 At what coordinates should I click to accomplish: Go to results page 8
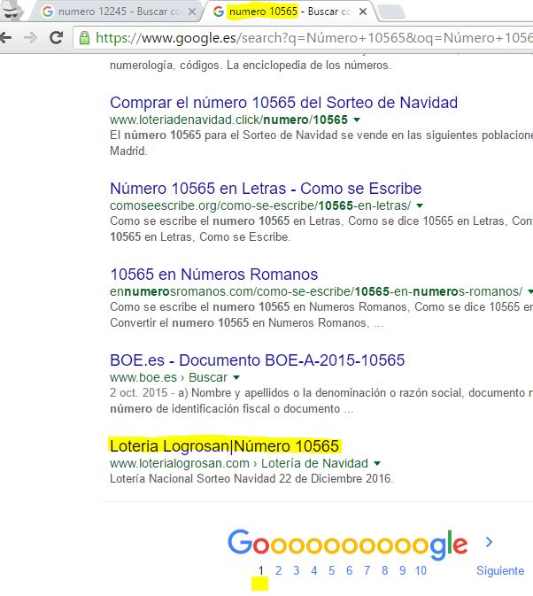click(x=385, y=570)
